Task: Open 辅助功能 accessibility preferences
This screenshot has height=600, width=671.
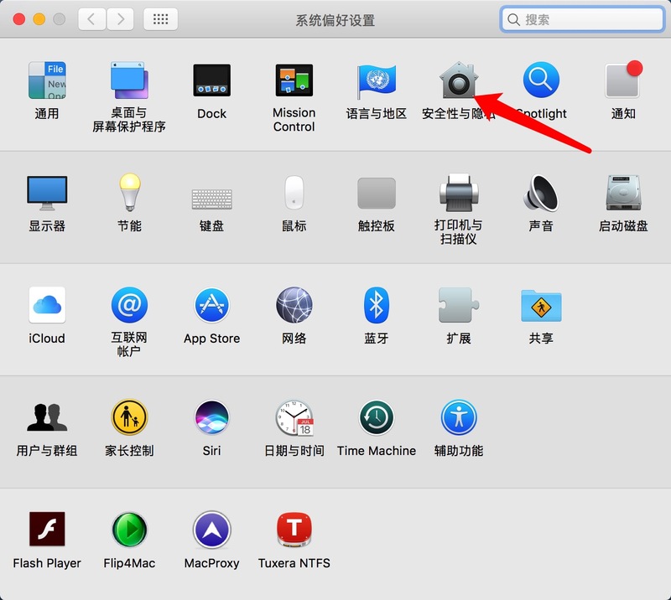Action: point(458,417)
